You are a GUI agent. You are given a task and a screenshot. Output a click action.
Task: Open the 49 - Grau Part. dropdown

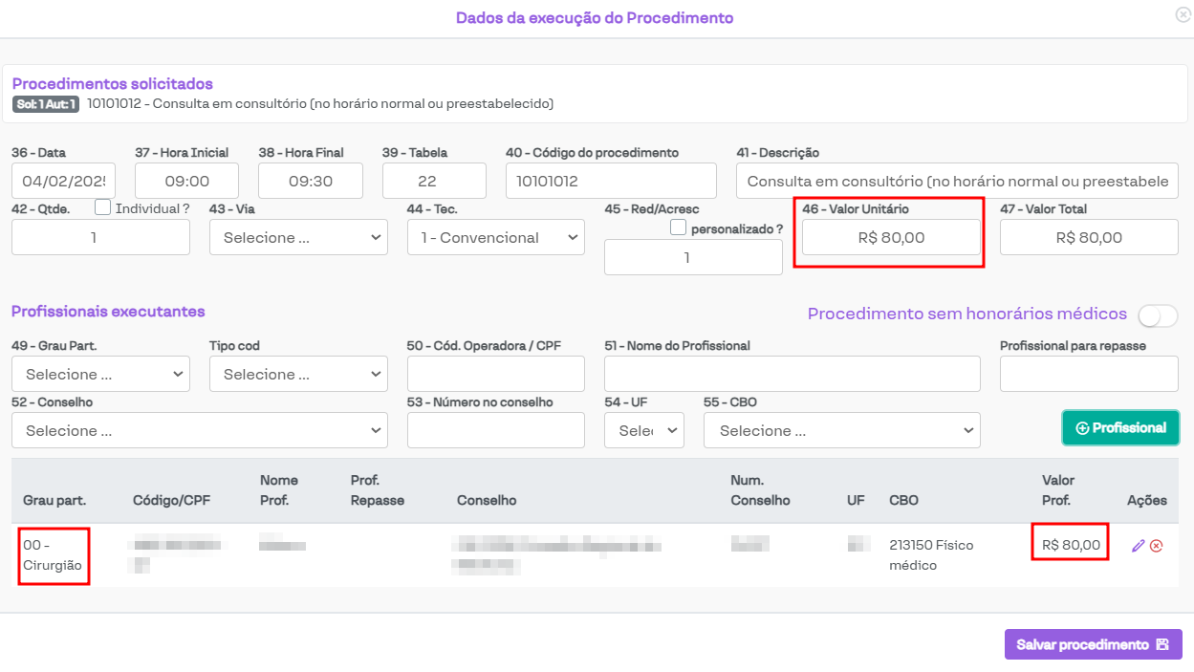100,375
